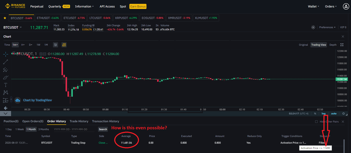Close the Chart panel
351x153 pixels.
coord(343,37)
